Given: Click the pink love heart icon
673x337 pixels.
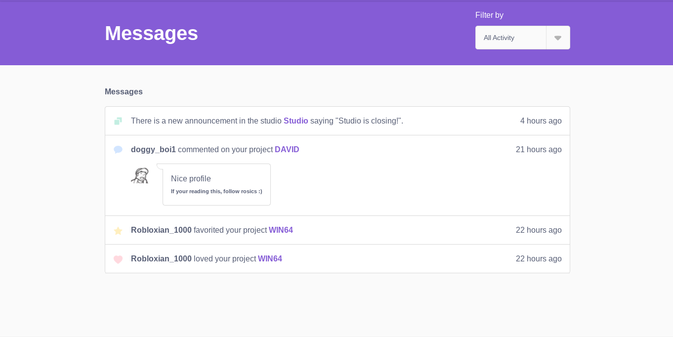Looking at the screenshot, I should (x=118, y=259).
